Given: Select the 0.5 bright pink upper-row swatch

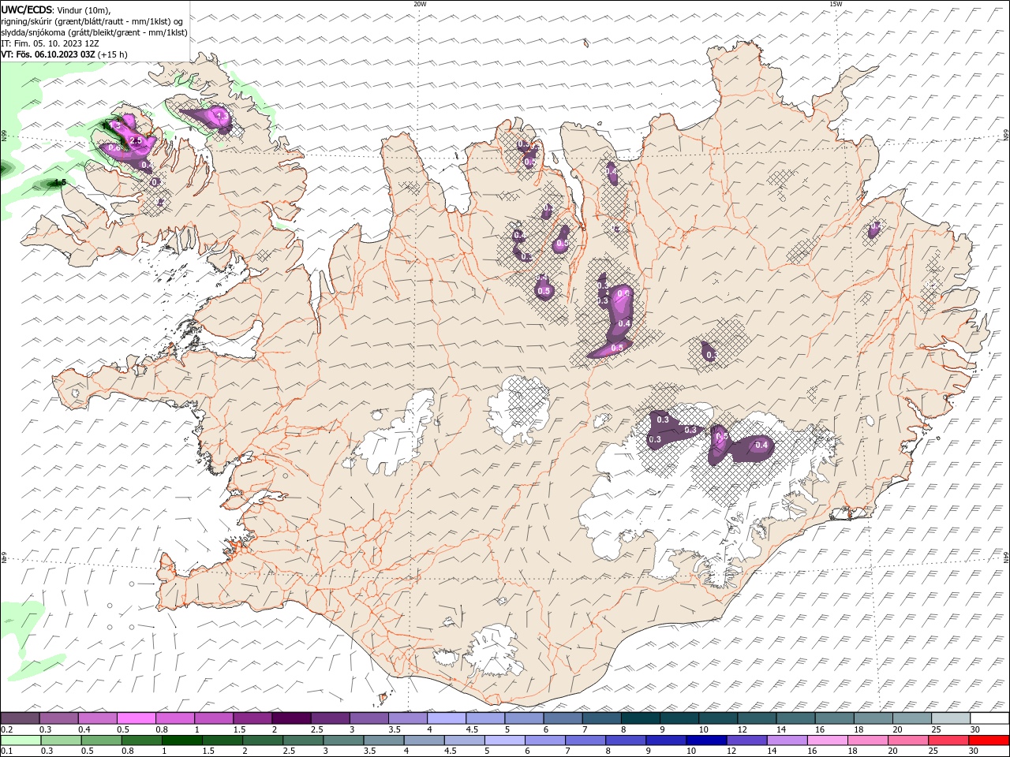Looking at the screenshot, I should point(136,718).
